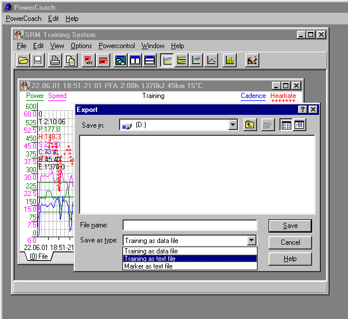
Task: Open the PowerCoach menu
Action: click(24, 19)
